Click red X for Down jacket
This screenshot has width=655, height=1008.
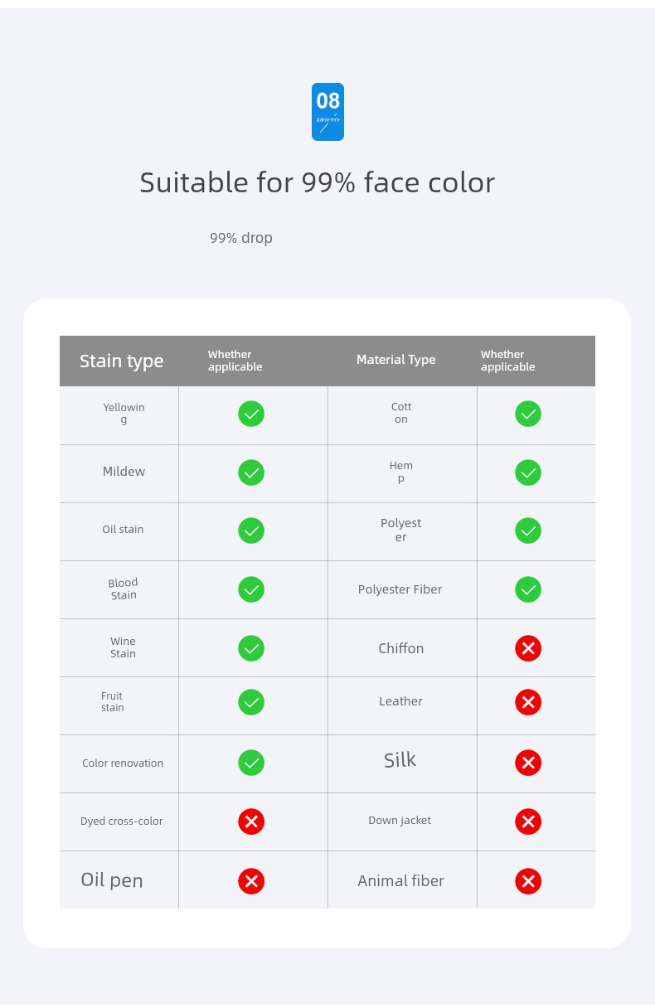click(x=528, y=821)
